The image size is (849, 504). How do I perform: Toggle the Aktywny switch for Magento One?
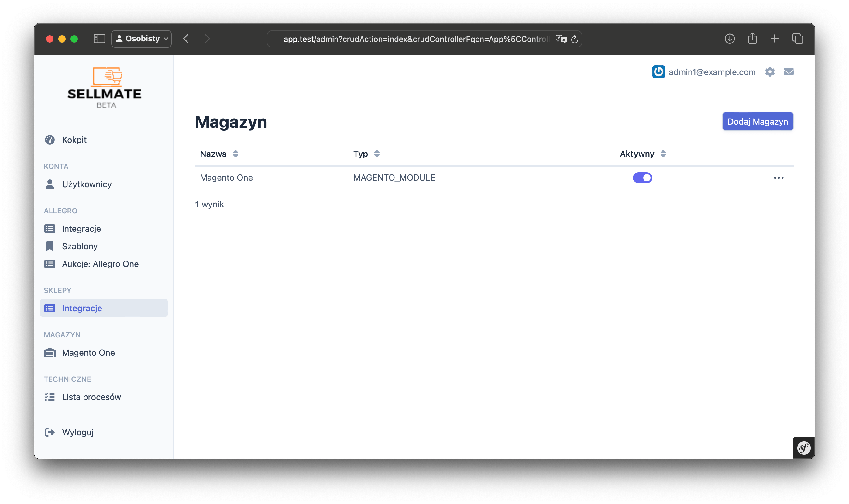tap(642, 178)
